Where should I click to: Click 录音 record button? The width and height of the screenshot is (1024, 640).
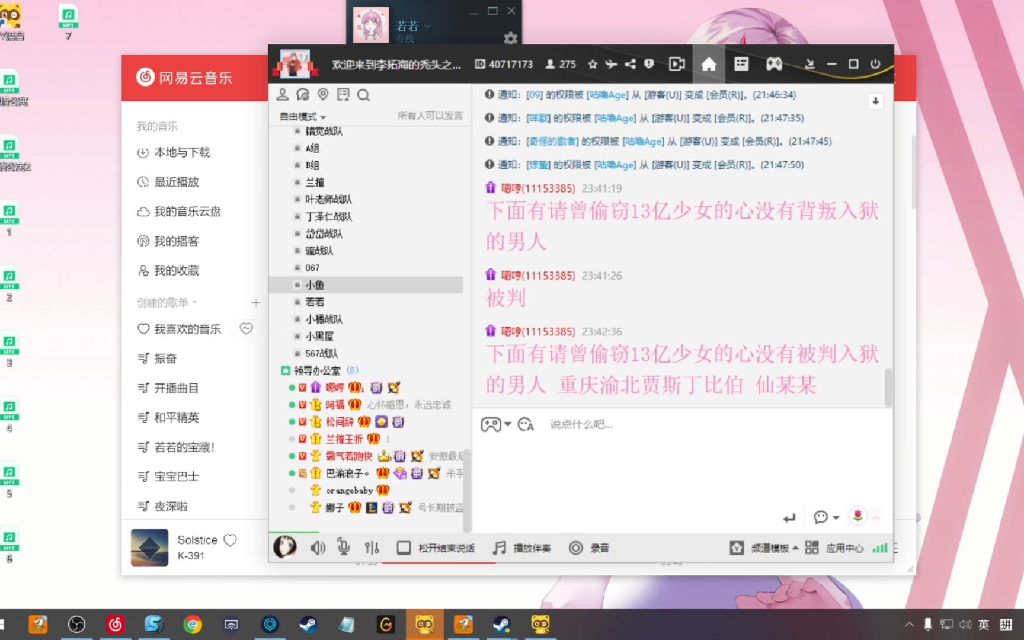tap(589, 548)
